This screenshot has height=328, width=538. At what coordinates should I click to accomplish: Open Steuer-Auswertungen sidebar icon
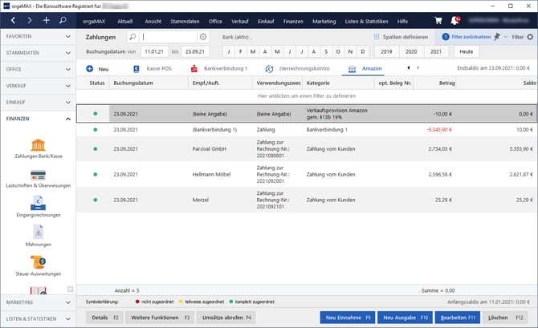tap(38, 262)
